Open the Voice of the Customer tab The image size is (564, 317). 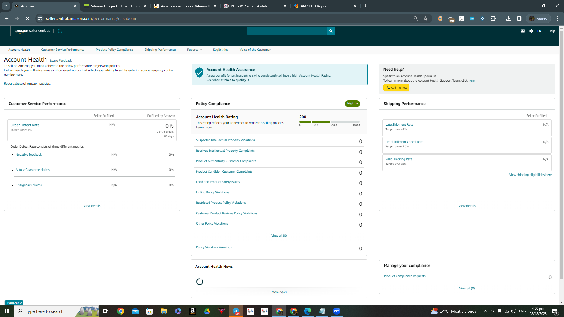click(x=255, y=50)
